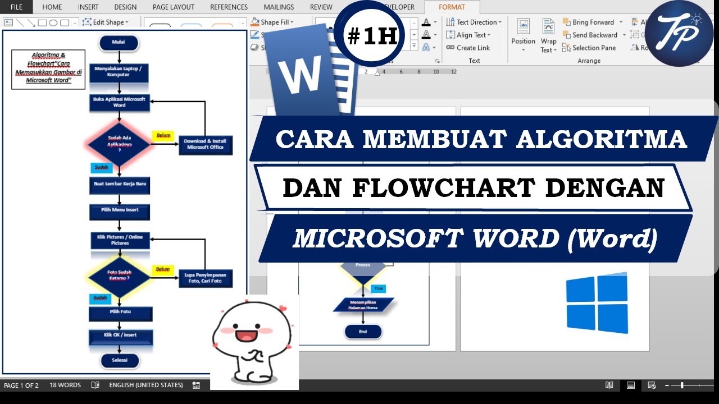Screen dimensions: 719x404
Task: Select the Algoritma & Flowchart title text box
Action: [48, 69]
